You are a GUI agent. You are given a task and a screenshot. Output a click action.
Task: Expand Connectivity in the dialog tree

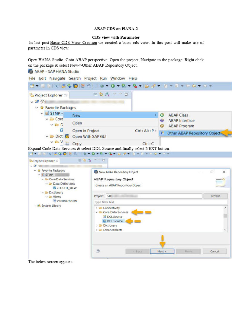tap(97, 208)
